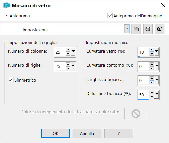The image size is (169, 143).
Task: Increase Curvatura vetro value with up arrow
Action: pos(152,50)
